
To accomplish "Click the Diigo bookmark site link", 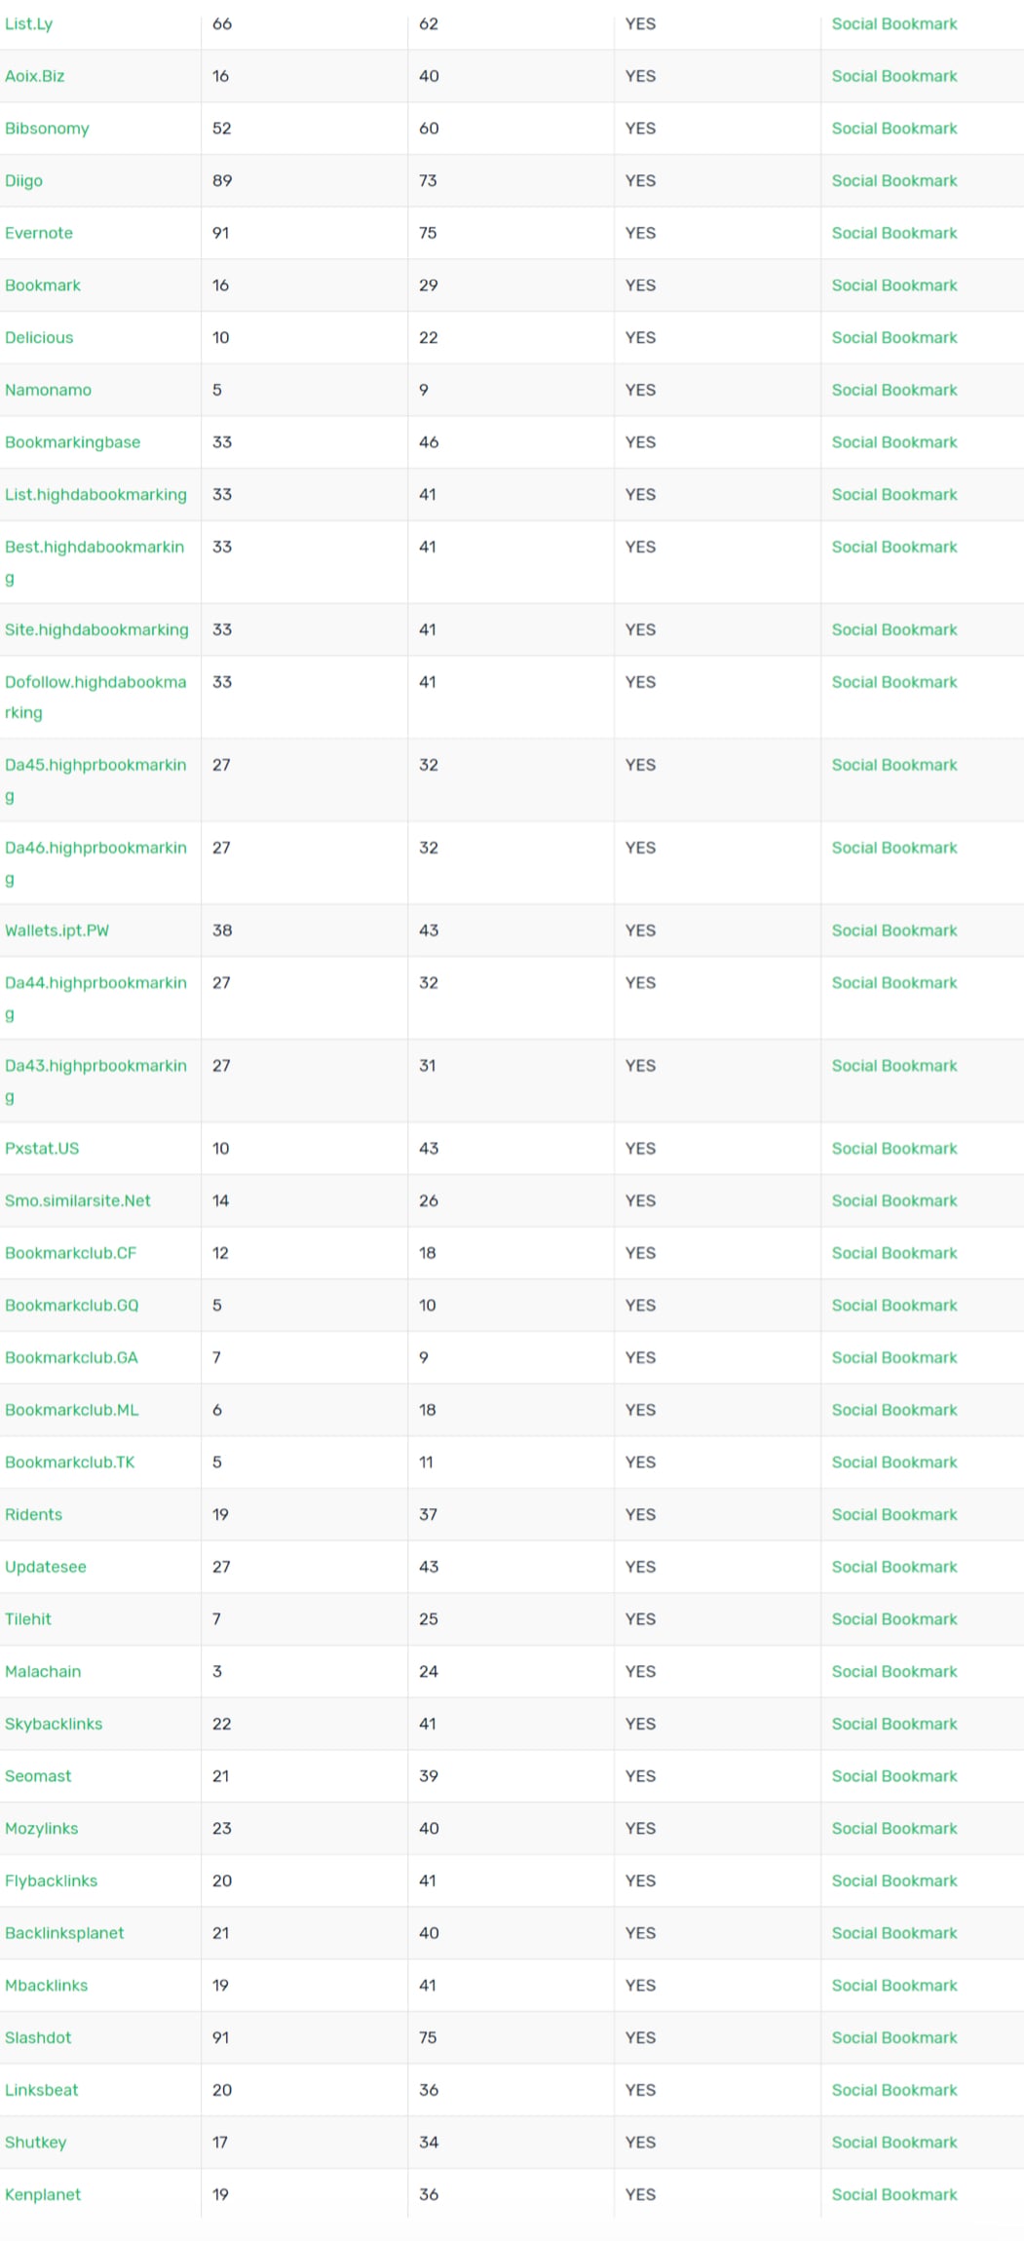I will (x=23, y=181).
